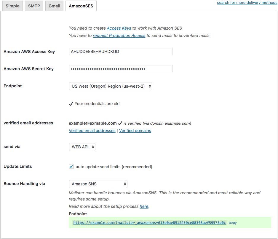
Task: Open the mailster_amazonsns endpoint URL
Action: tap(149, 223)
